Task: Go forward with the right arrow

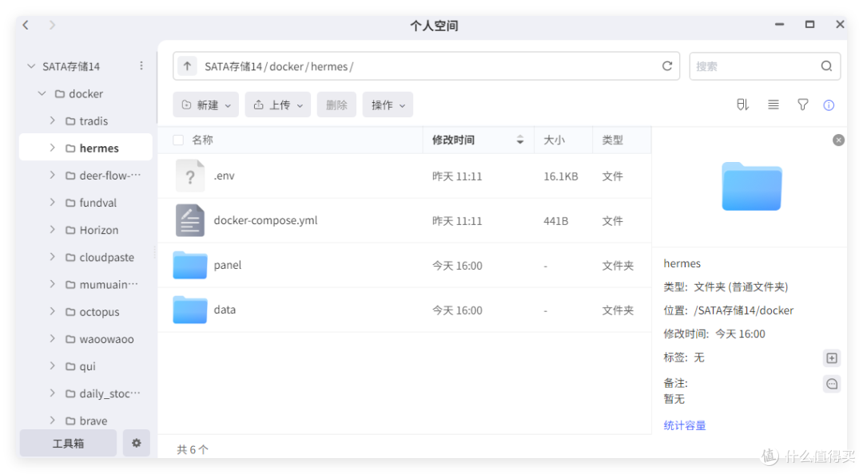Action: pos(52,25)
